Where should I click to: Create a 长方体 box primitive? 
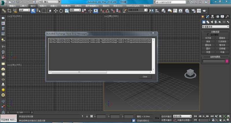tap(208, 38)
